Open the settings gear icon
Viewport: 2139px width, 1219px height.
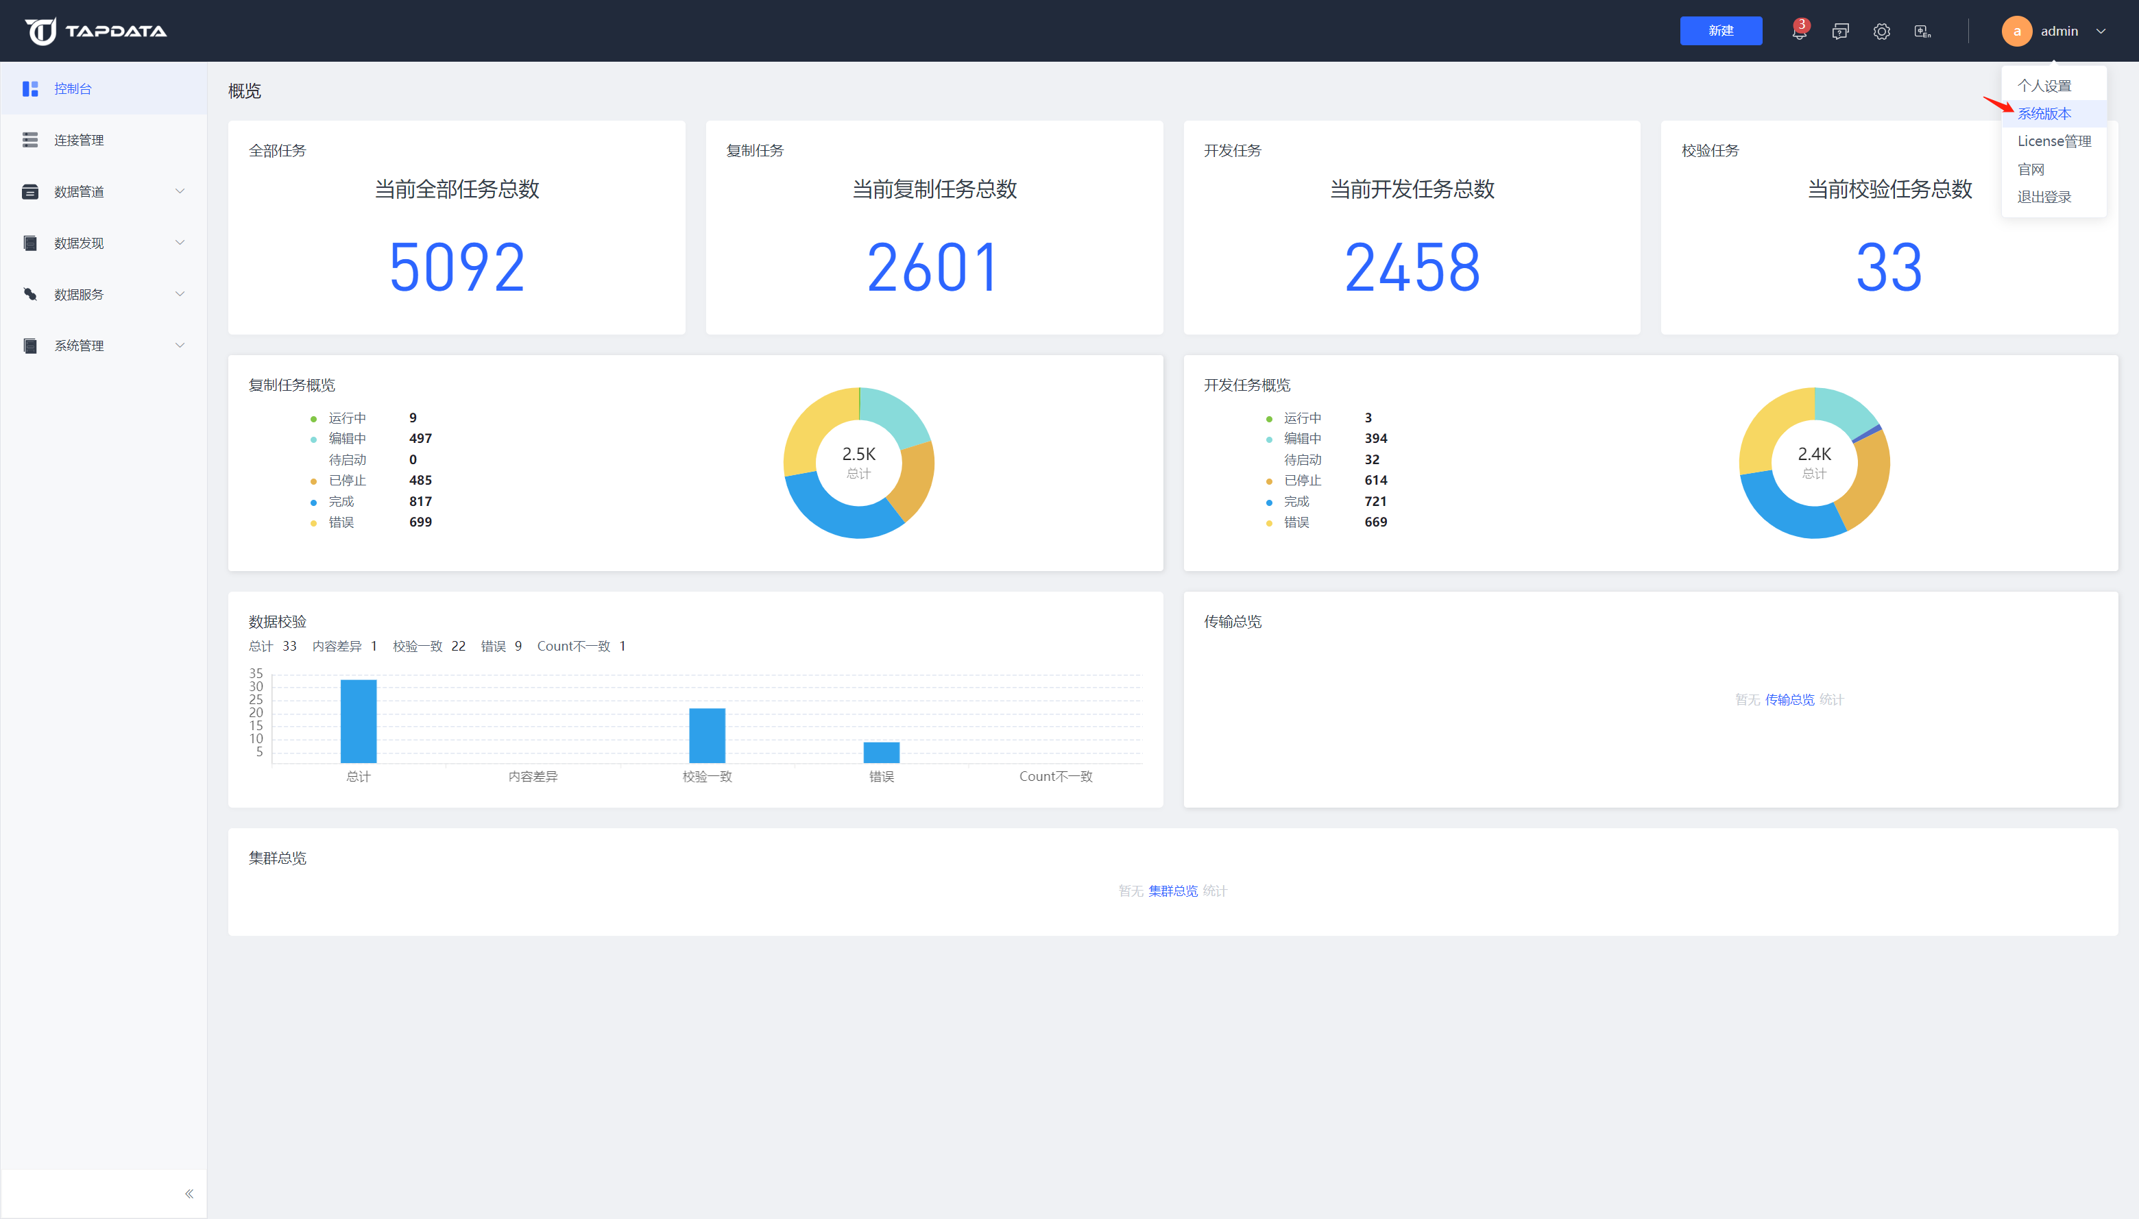click(1881, 32)
